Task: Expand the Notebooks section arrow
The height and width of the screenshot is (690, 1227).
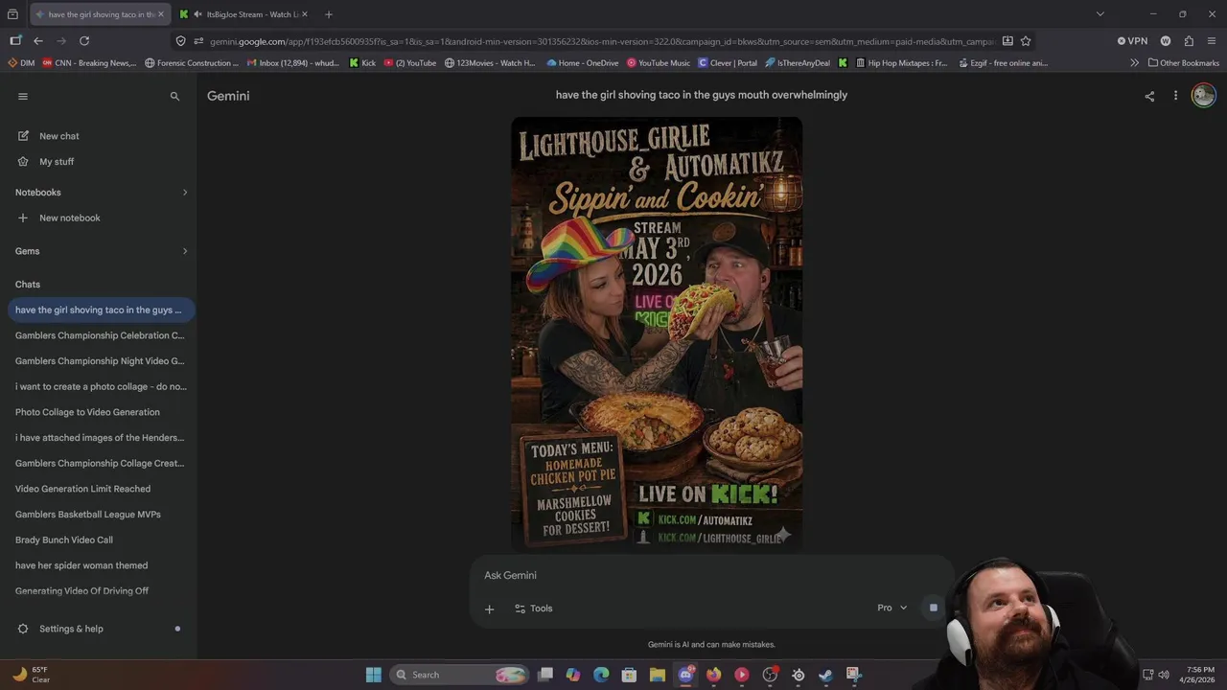Action: click(x=185, y=193)
